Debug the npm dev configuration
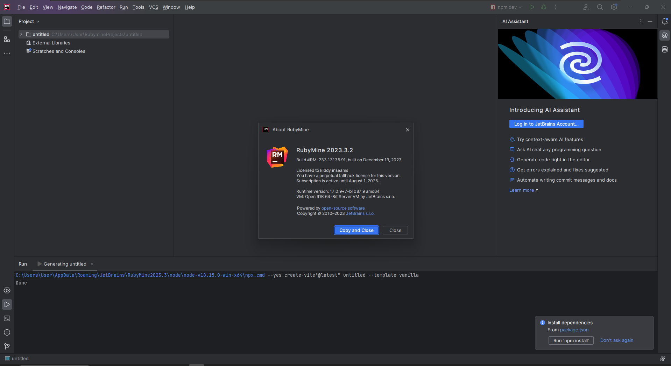 tap(544, 7)
